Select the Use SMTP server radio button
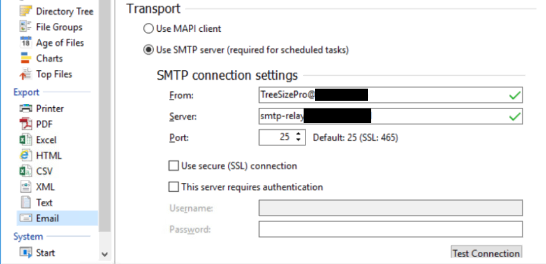The width and height of the screenshot is (546, 264). 149,50
